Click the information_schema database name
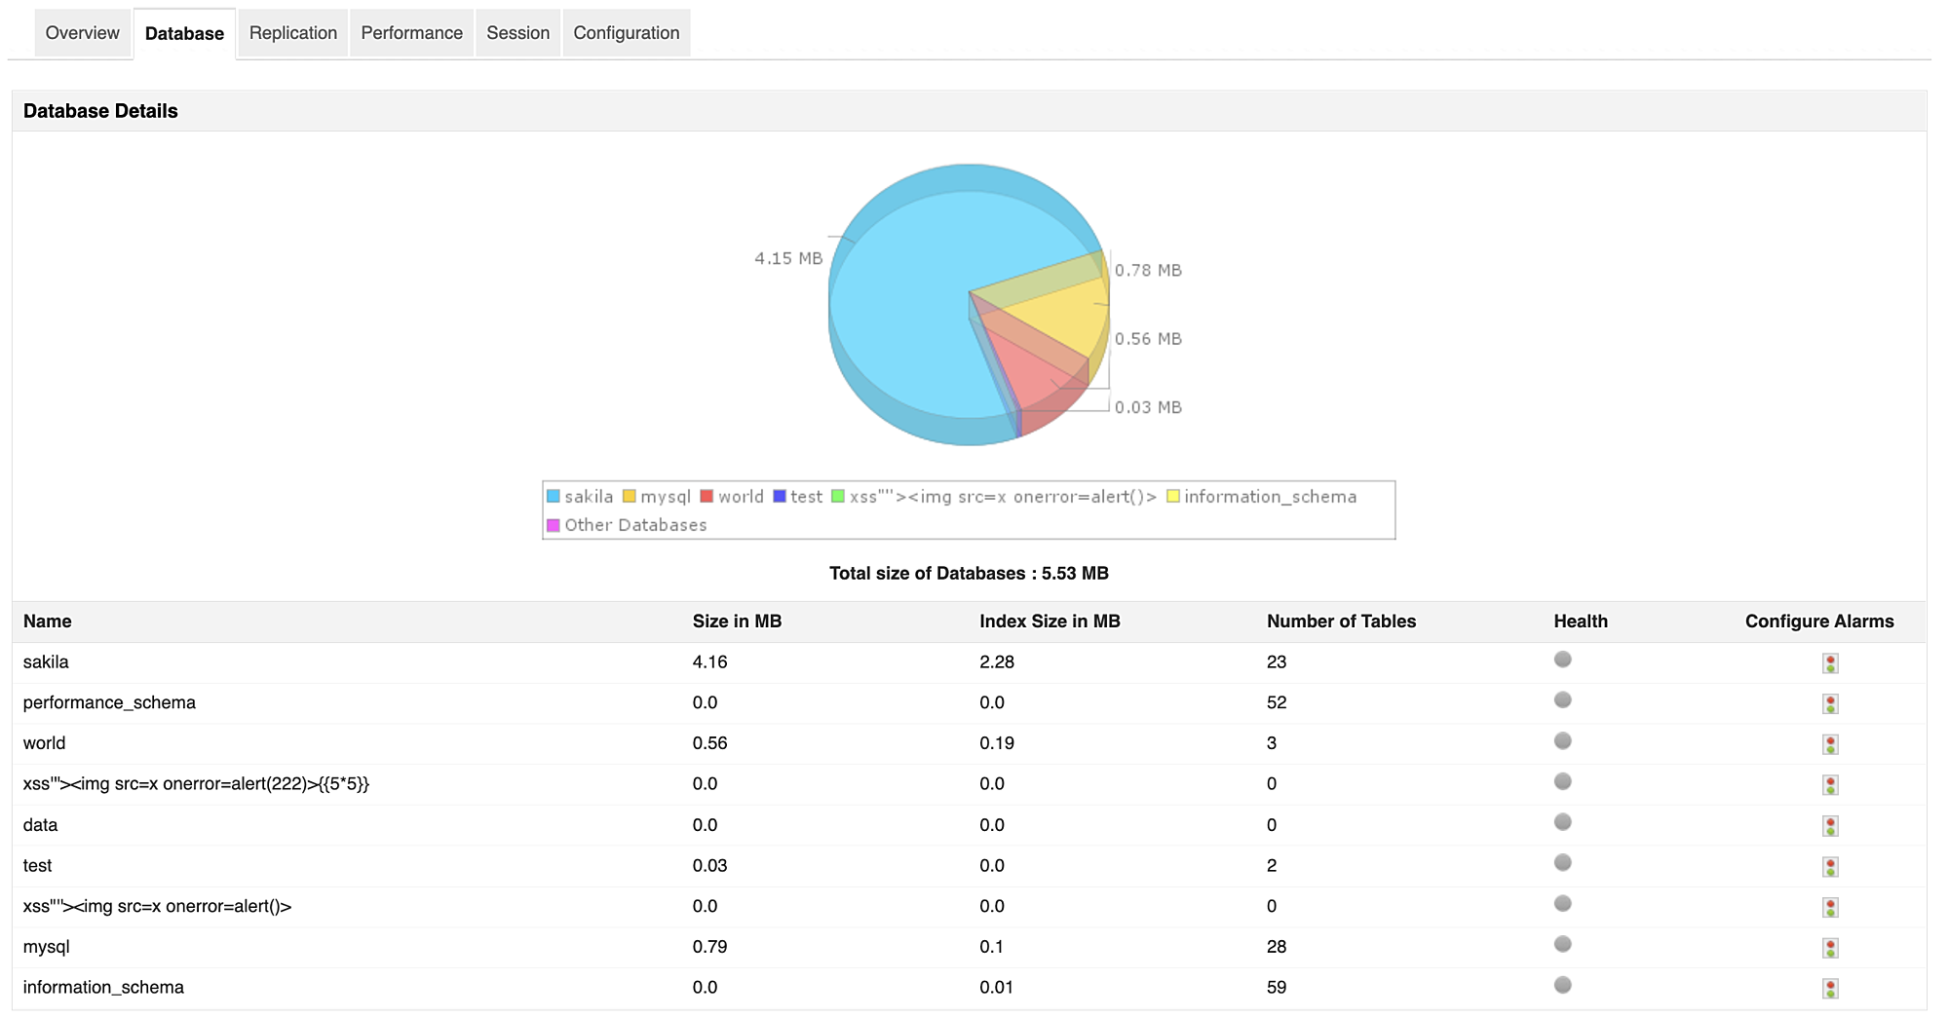 tap(103, 987)
